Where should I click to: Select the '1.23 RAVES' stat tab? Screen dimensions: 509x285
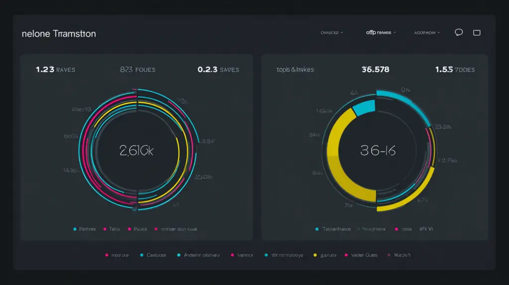[55, 70]
